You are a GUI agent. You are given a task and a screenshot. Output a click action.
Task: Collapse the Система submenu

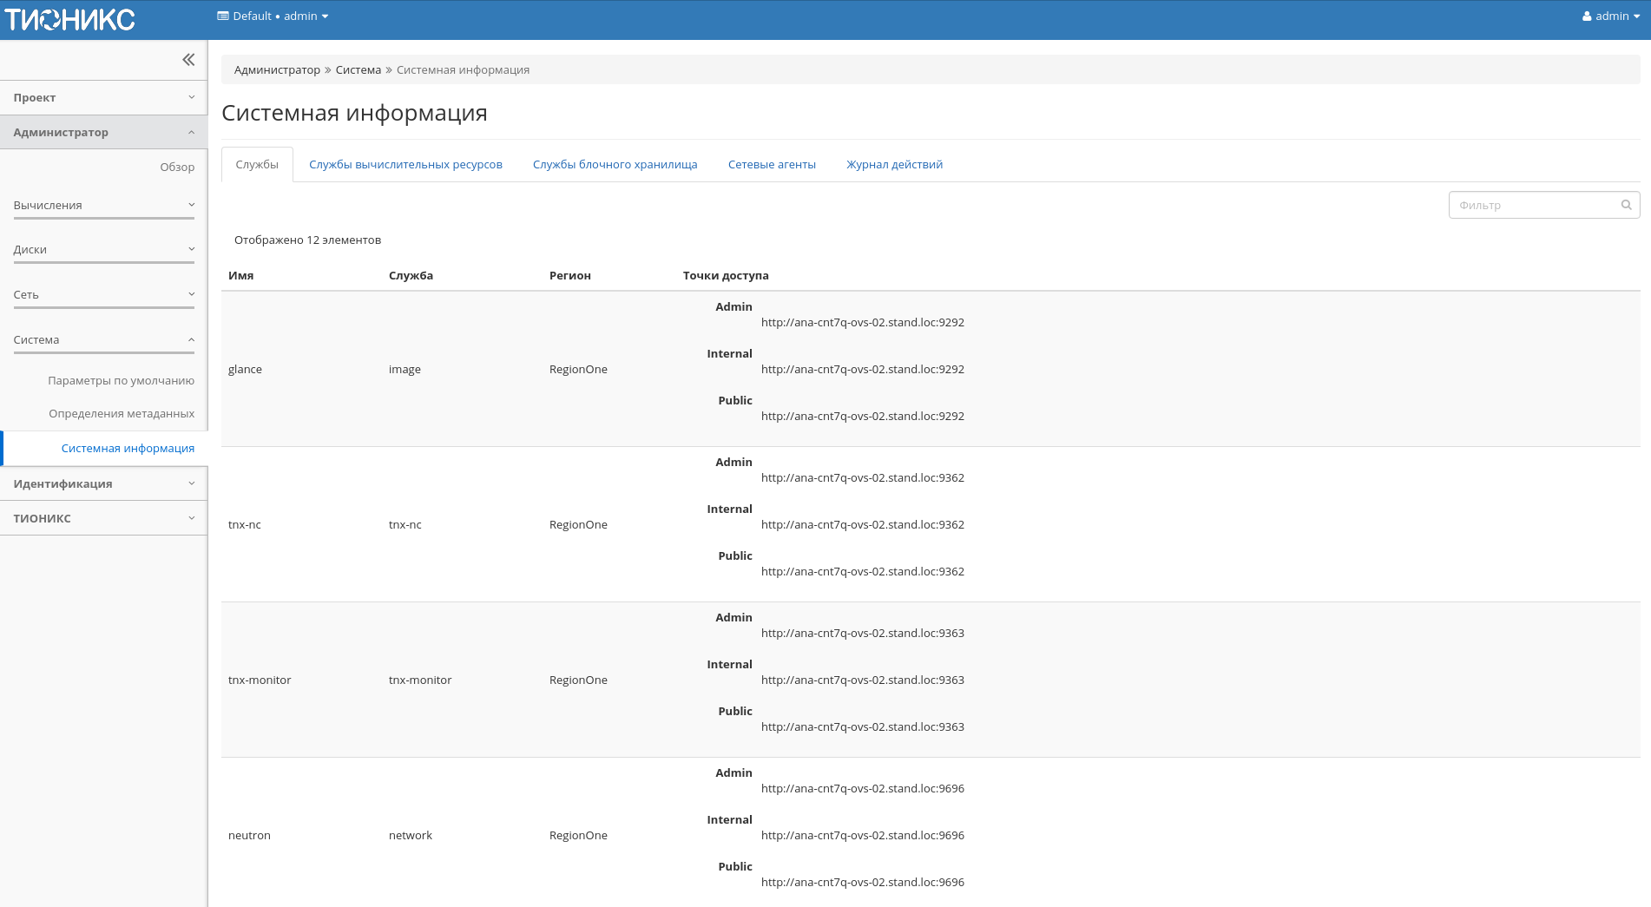(x=103, y=340)
